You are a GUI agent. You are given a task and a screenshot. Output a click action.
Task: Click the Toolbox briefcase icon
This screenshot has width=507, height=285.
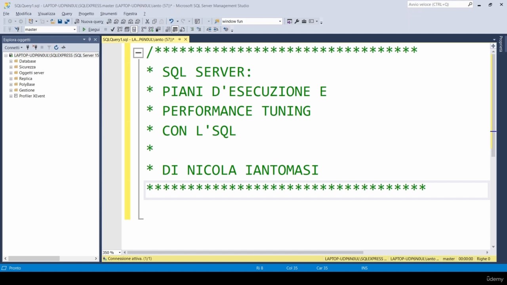(304, 21)
